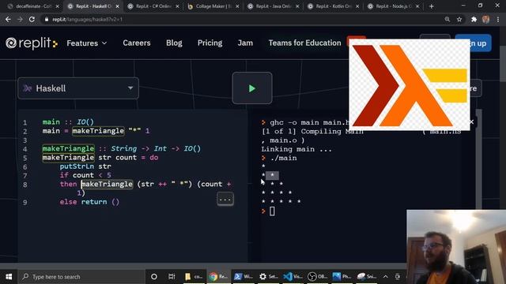The width and height of the screenshot is (506, 284).
Task: Open the Cortana circle icon
Action: [x=154, y=277]
